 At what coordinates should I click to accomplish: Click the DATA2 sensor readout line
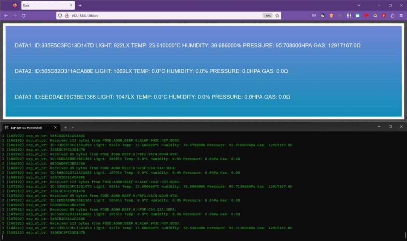(151, 71)
